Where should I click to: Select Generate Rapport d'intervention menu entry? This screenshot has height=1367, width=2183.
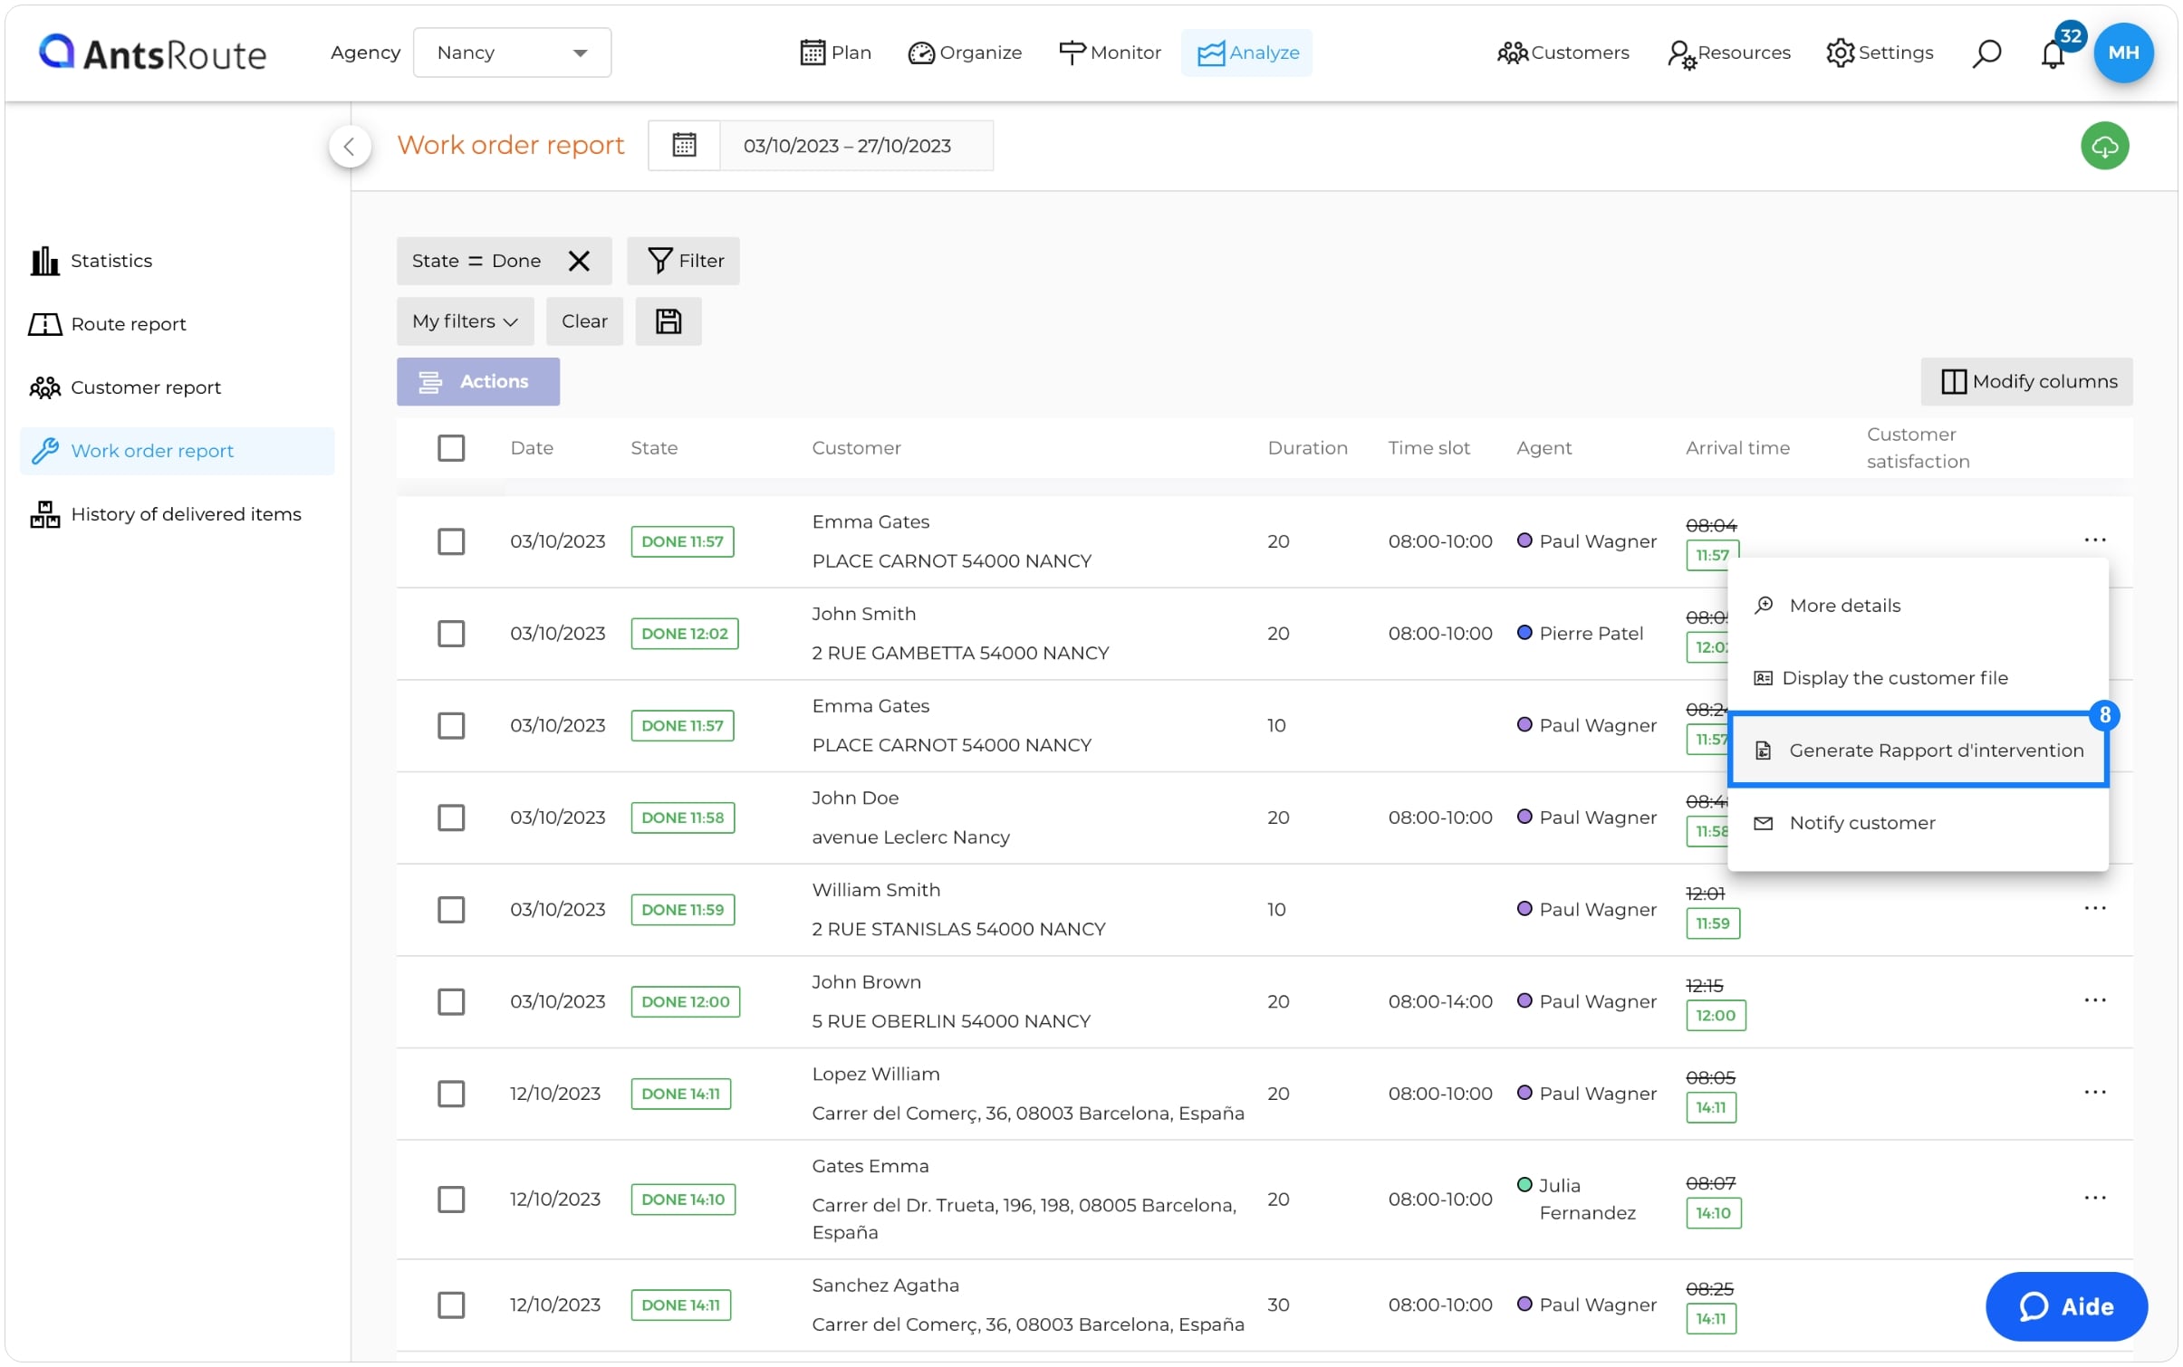(x=1917, y=750)
